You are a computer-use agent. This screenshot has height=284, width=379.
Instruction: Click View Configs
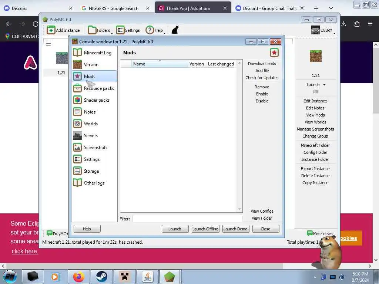pyautogui.click(x=262, y=211)
